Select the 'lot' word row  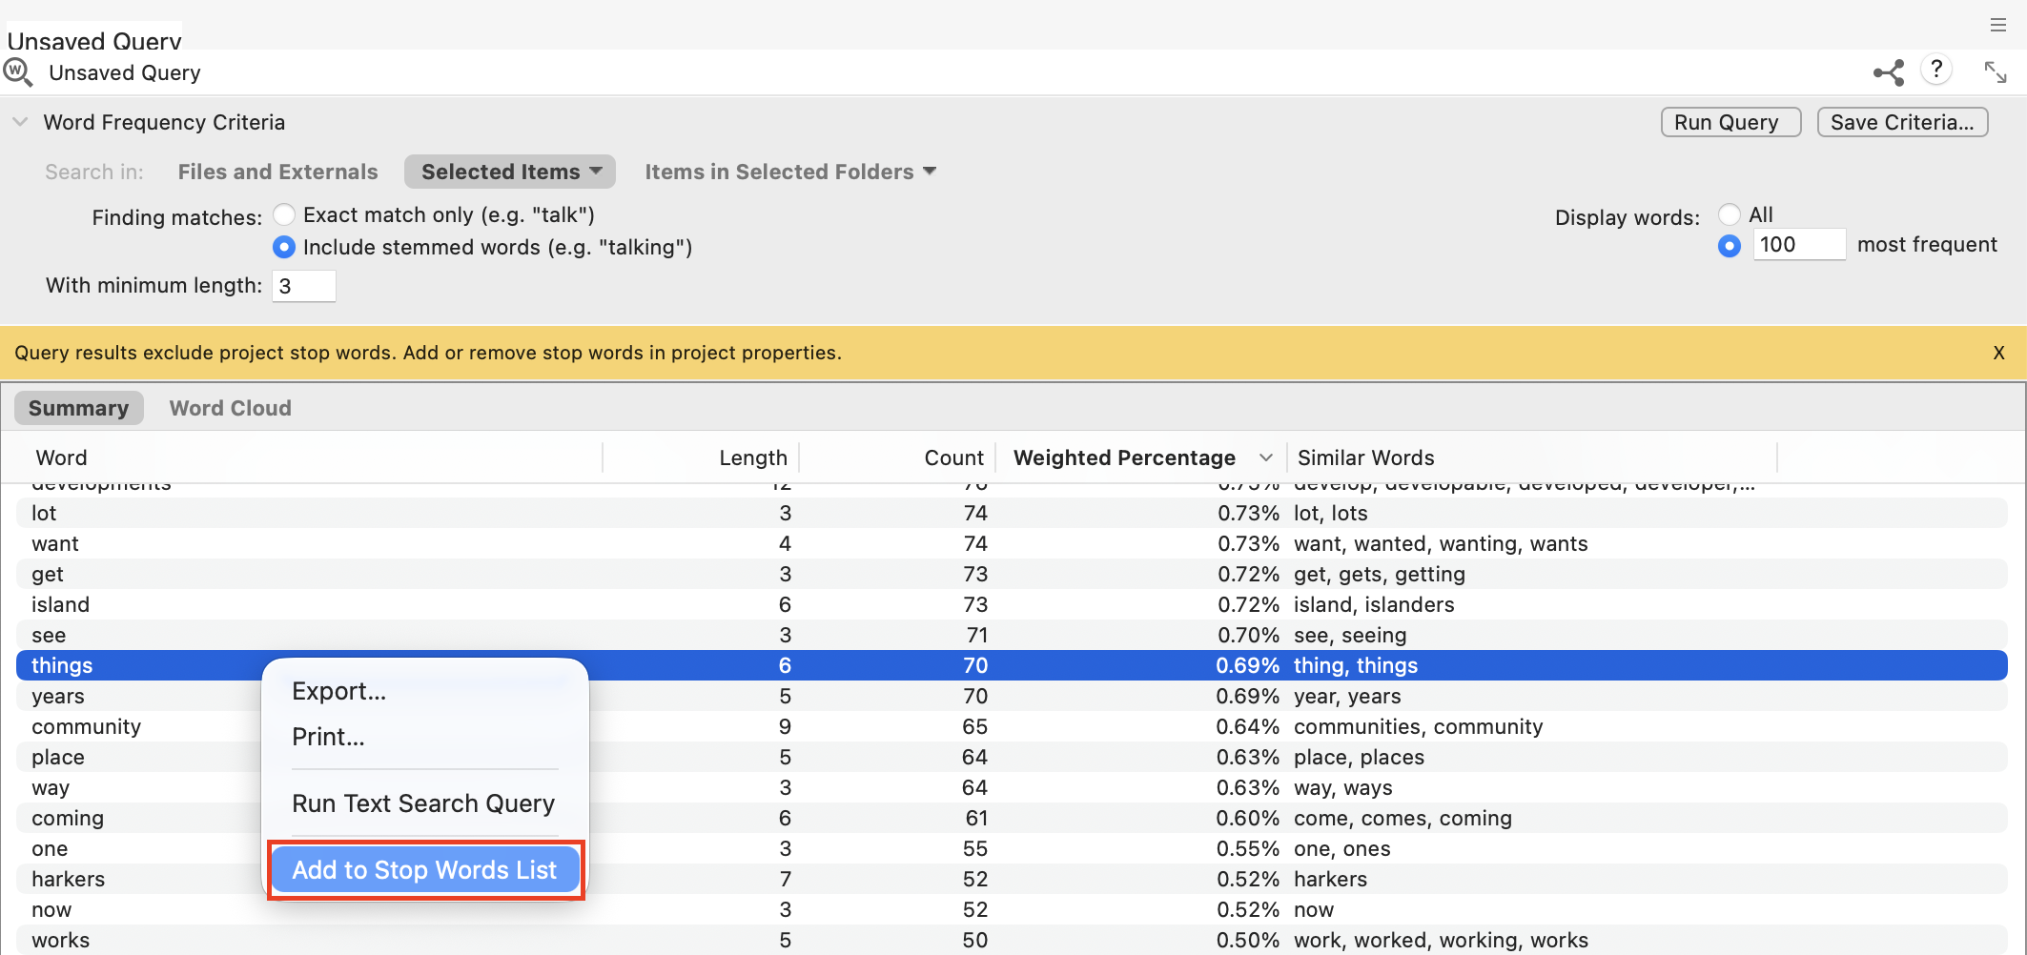click(x=1012, y=513)
